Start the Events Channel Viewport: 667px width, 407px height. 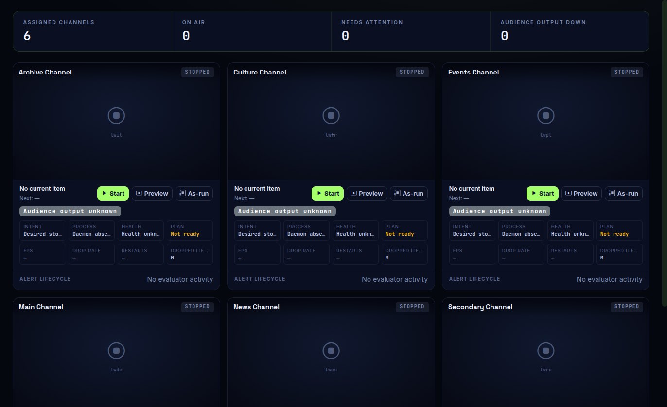543,193
